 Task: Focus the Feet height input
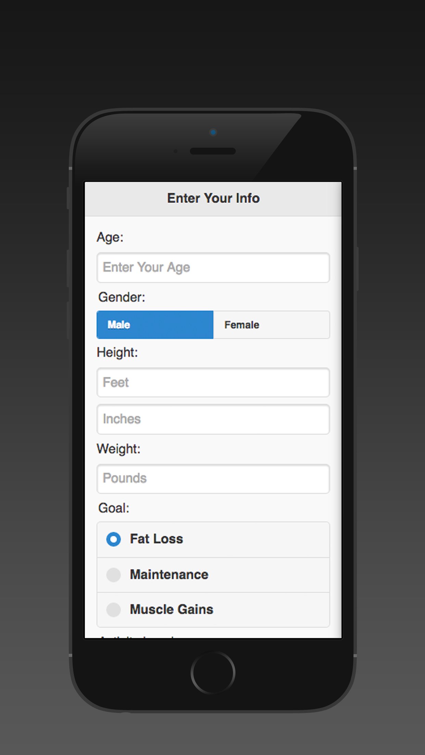coord(213,382)
